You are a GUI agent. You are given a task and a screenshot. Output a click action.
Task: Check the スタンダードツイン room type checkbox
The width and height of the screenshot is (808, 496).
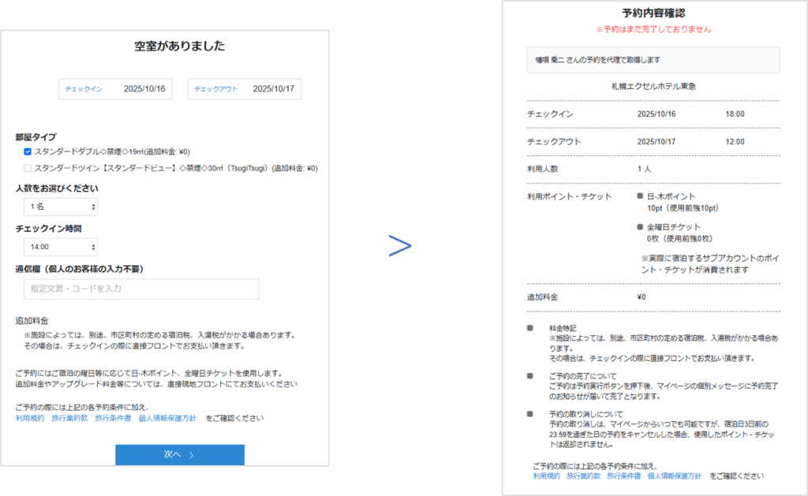[x=28, y=168]
